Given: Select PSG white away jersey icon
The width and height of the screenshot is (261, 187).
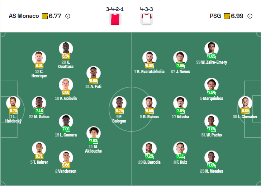Looking at the screenshot, I should coord(147,19).
